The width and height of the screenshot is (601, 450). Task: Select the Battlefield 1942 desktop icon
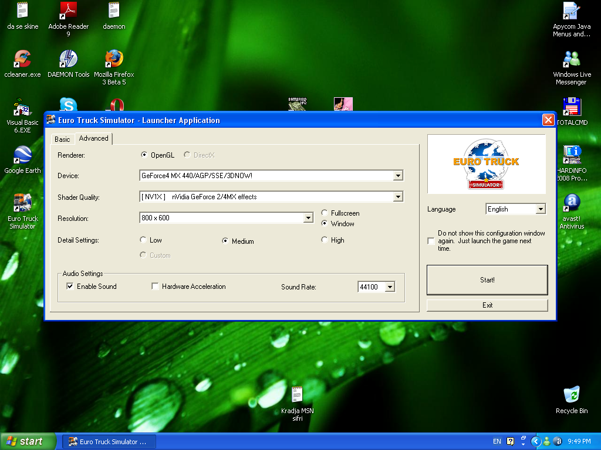(x=298, y=104)
